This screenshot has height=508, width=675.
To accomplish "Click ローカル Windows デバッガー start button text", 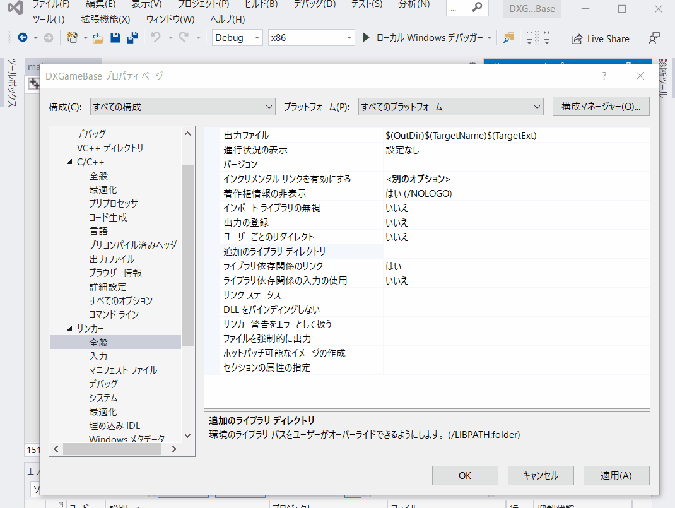I will click(x=430, y=38).
